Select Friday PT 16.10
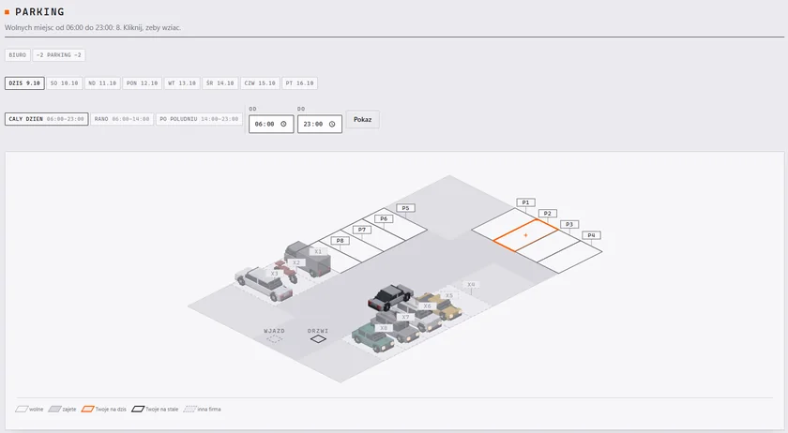788x433 pixels. [x=299, y=83]
